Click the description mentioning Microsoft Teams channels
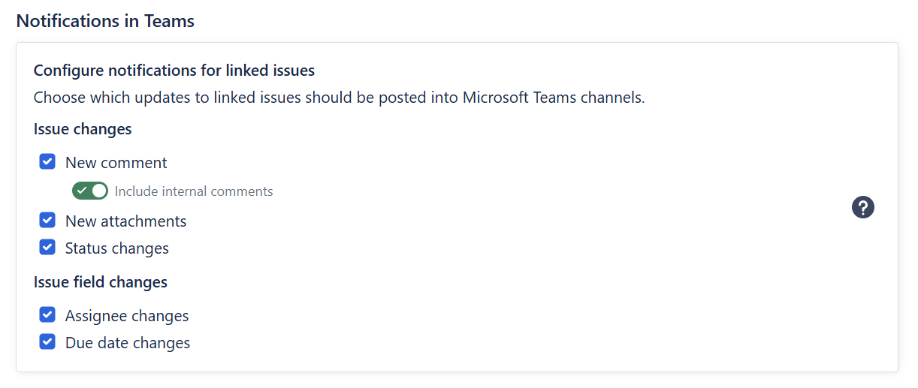918x388 pixels. tap(339, 98)
